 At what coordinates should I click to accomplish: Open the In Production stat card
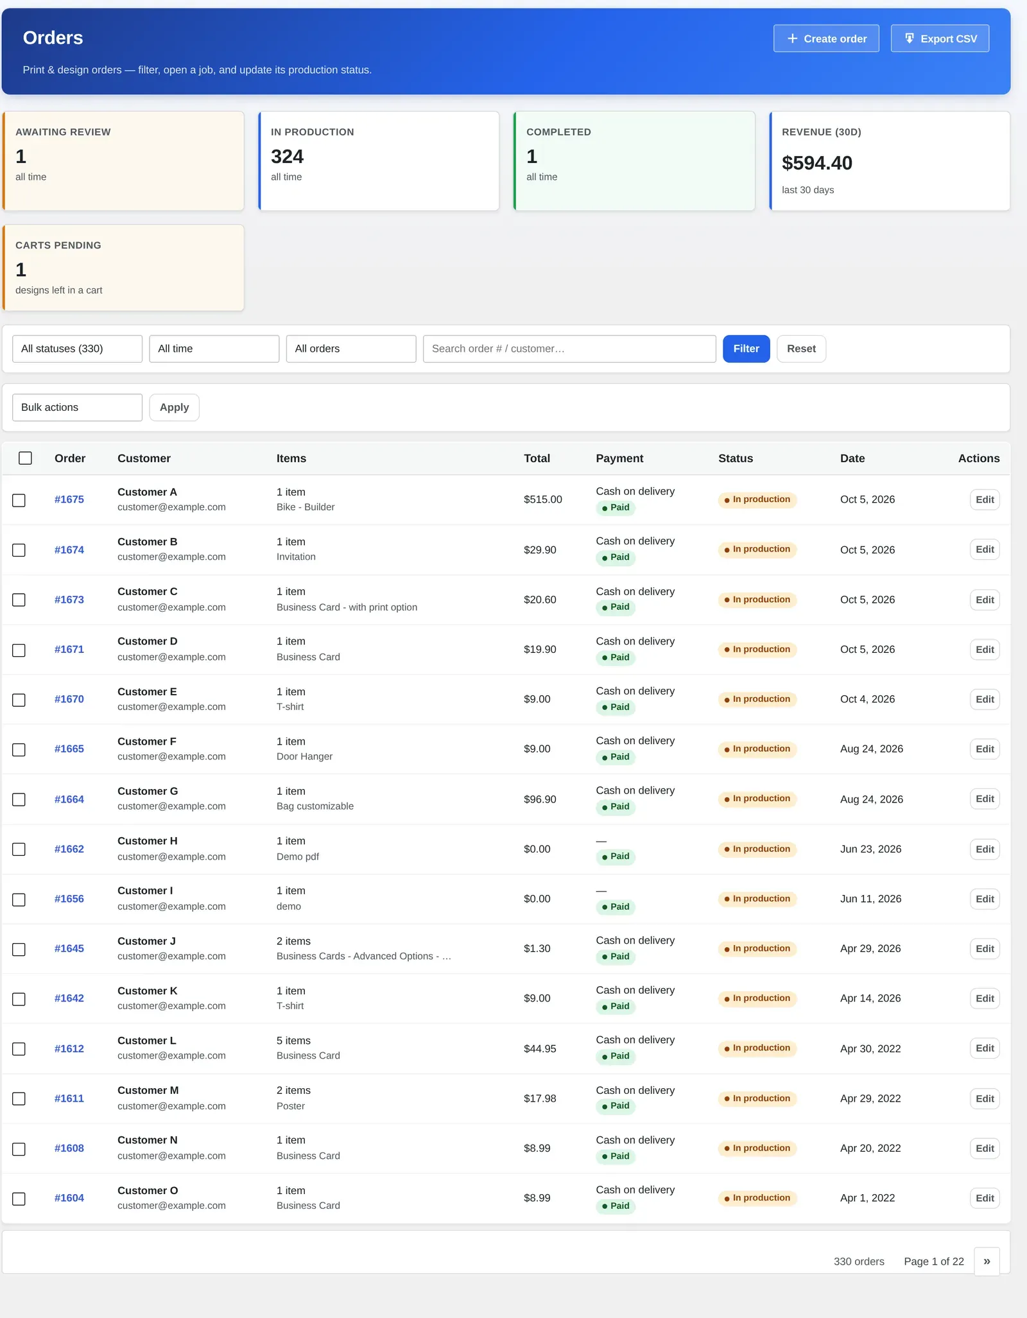379,161
